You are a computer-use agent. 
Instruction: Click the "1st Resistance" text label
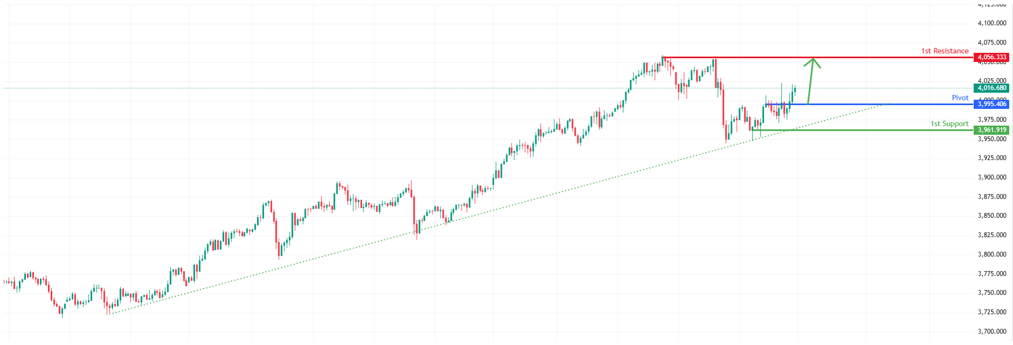click(x=945, y=51)
